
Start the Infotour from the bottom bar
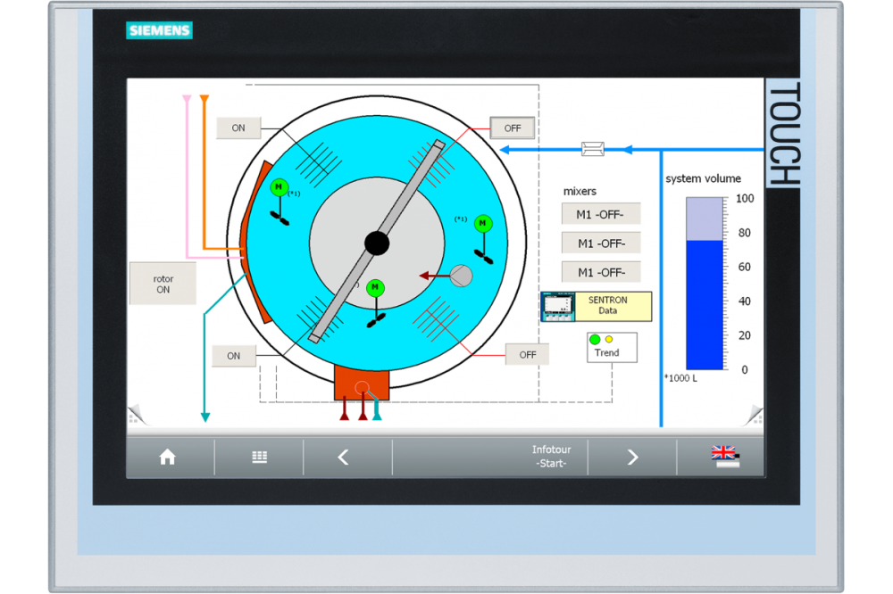point(551,457)
